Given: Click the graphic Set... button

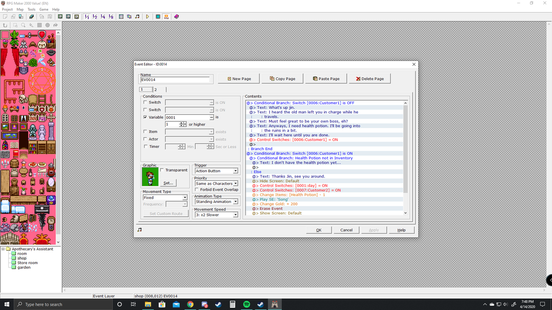Looking at the screenshot, I should (x=168, y=183).
